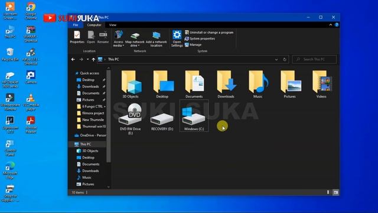Image resolution: width=378 pixels, height=213 pixels.
Task: Click the Open Settings gear icon
Action: (x=177, y=35)
